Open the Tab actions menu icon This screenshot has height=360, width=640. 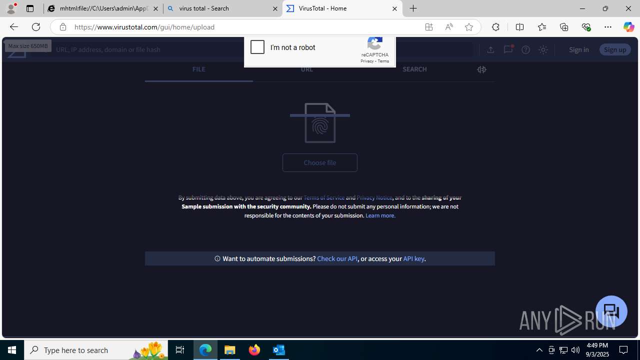click(x=30, y=8)
